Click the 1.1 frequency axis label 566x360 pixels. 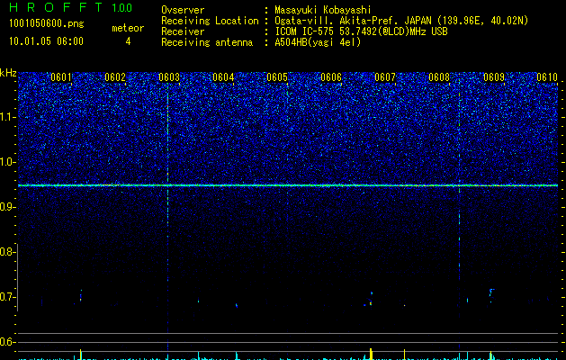[7, 117]
